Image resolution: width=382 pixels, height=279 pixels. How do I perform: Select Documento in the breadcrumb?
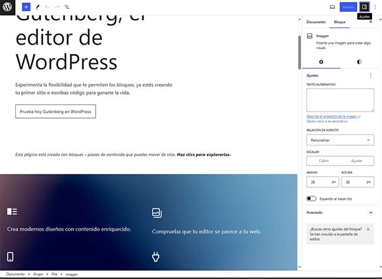click(x=15, y=274)
